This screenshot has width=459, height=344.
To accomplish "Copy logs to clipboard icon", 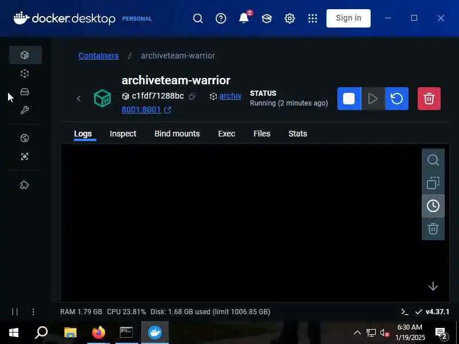I will 433,183.
